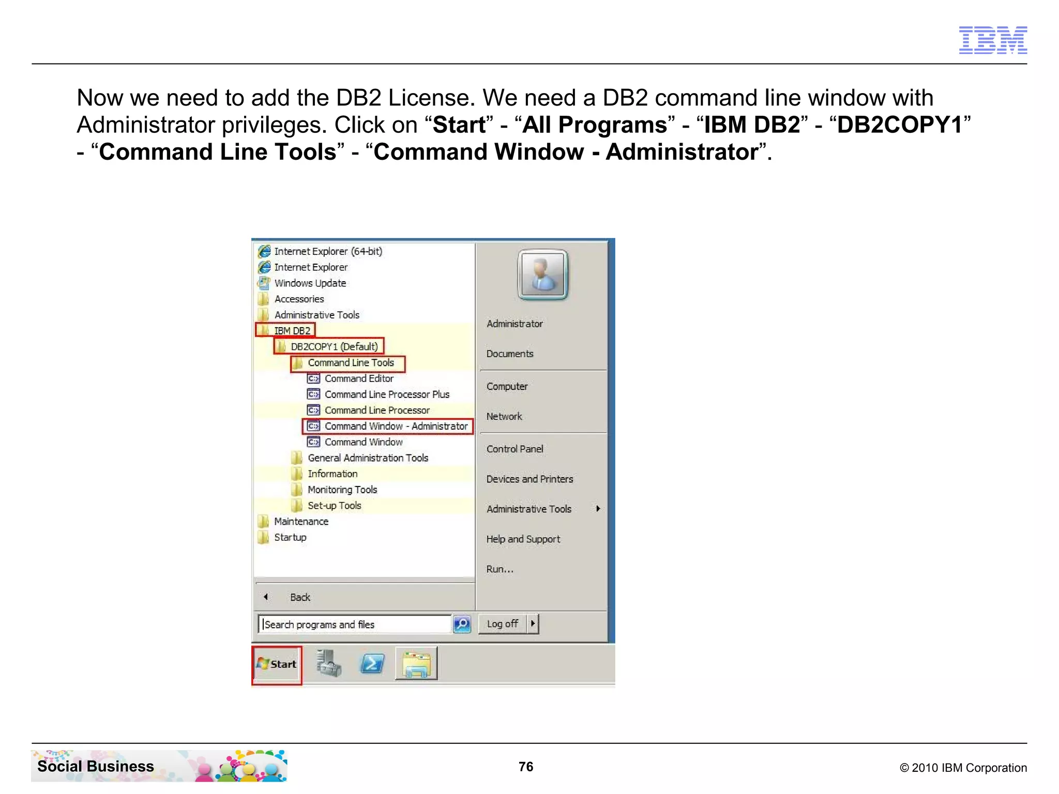Expand the Set-up Tools folder
1059x794 pixels.
click(326, 506)
